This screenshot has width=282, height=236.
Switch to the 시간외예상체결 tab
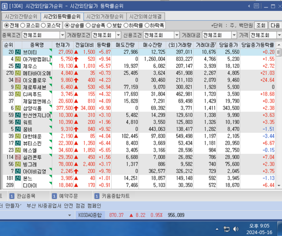pyautogui.click(x=146, y=16)
